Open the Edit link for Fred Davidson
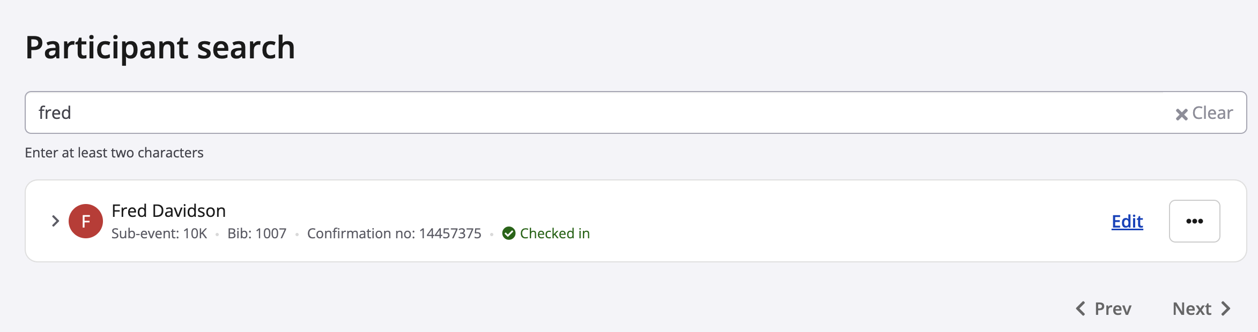Image resolution: width=1258 pixels, height=332 pixels. tap(1127, 221)
